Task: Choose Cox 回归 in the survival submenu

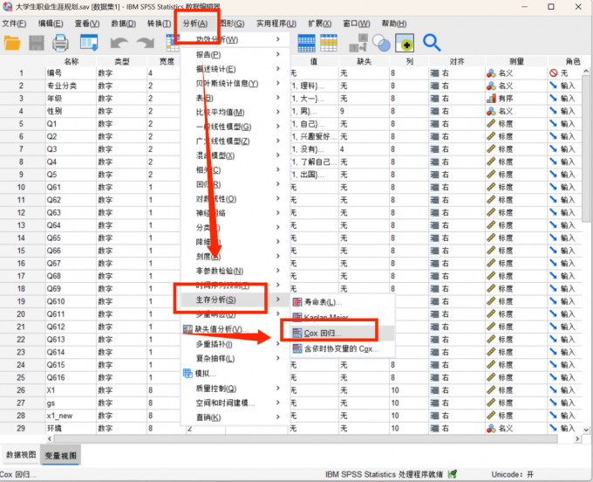Action: 323,333
